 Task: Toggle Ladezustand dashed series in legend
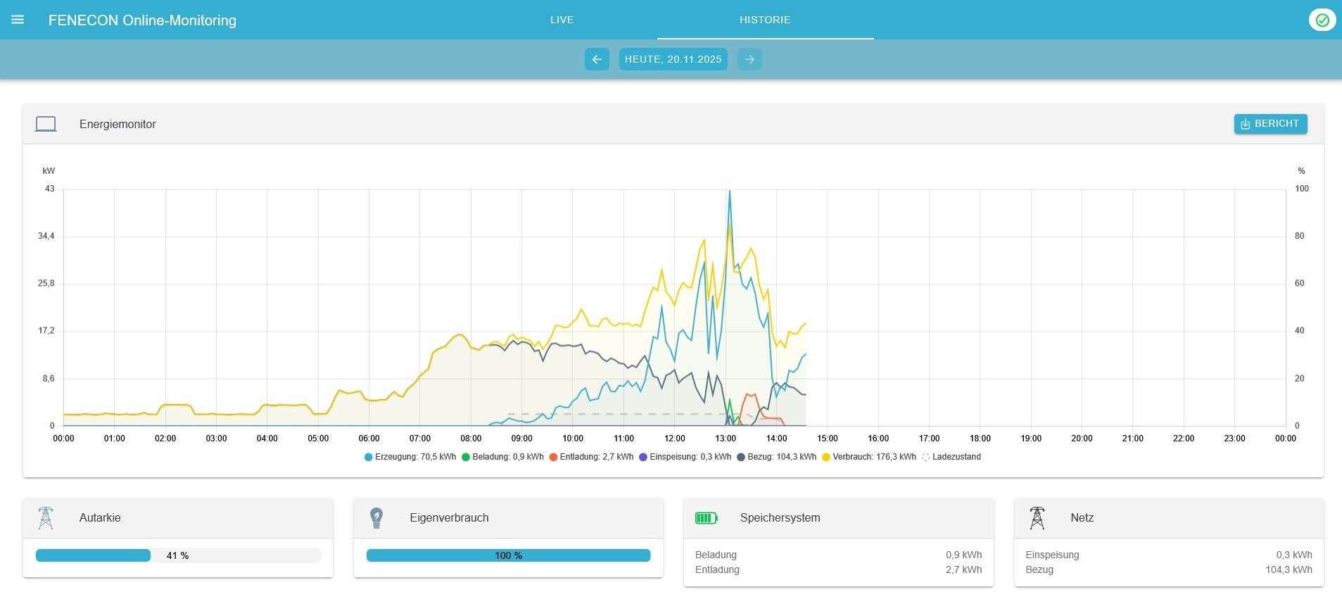click(951, 457)
